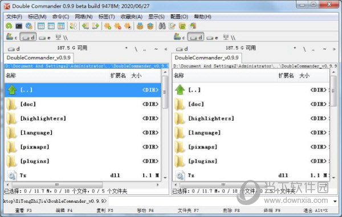Click copy filenames clipboard toolbar icon
This screenshot has width=342, height=217.
click(193, 26)
